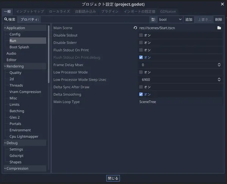Collapse the Compression category

pyautogui.click(x=5, y=168)
